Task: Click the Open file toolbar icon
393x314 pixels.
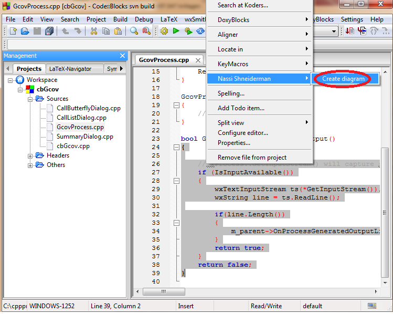Action: coord(25,32)
